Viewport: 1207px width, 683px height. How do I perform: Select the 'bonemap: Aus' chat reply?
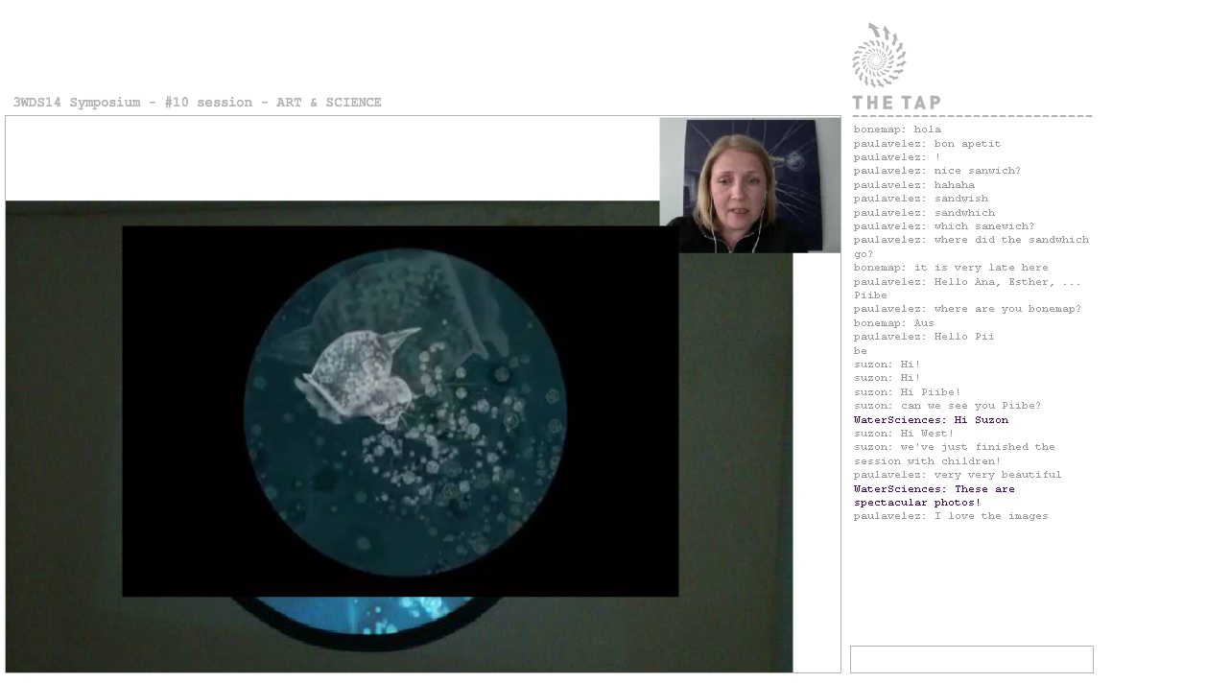[x=893, y=323]
